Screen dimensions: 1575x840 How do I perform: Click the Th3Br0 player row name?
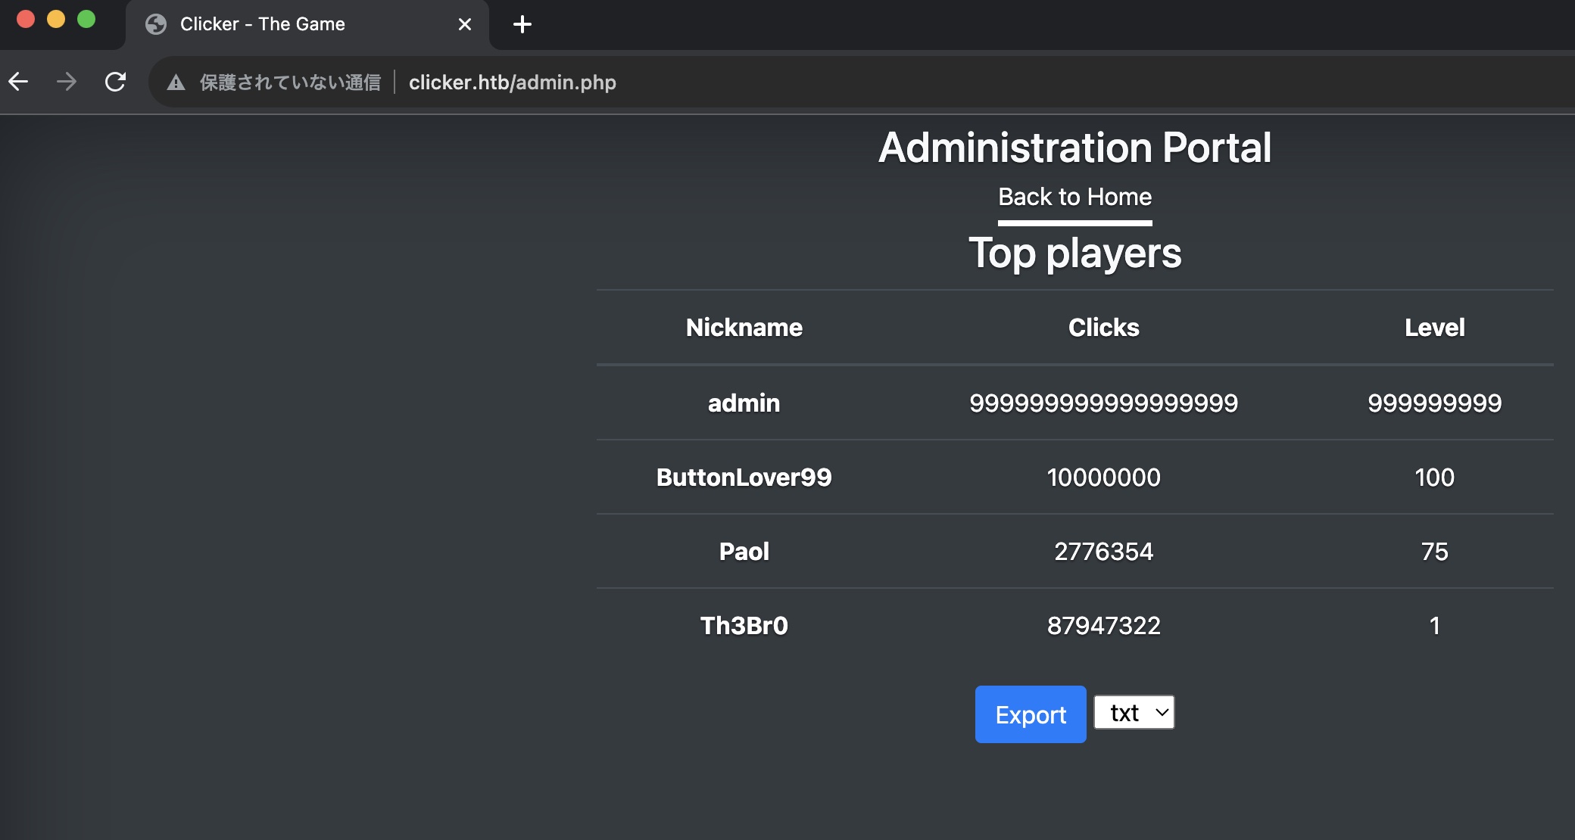coord(744,626)
